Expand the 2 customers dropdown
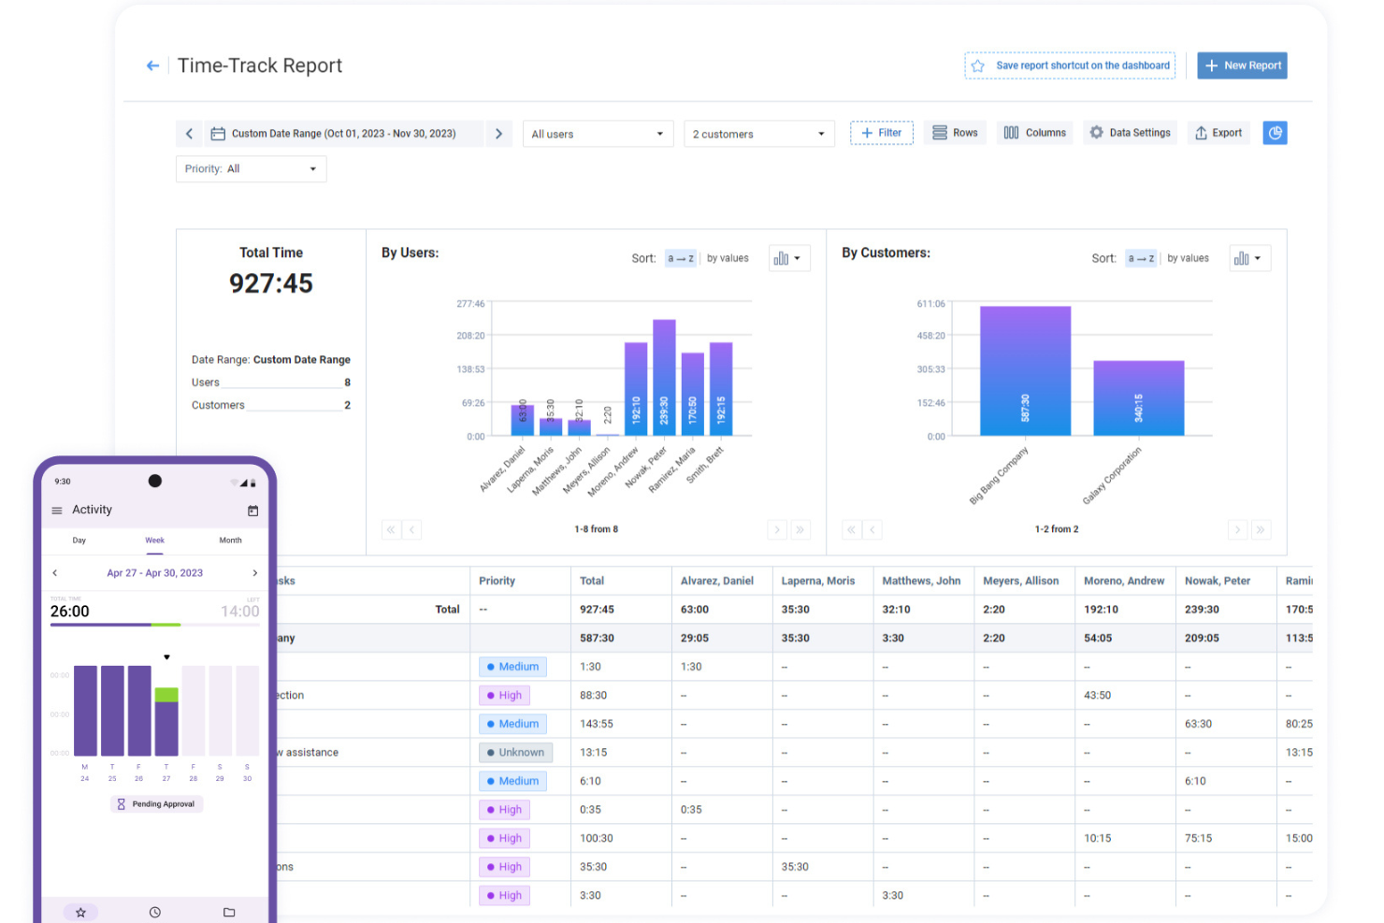This screenshot has width=1384, height=923. click(x=758, y=134)
